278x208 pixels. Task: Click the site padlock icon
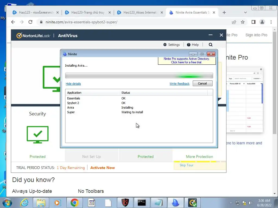click(41, 22)
